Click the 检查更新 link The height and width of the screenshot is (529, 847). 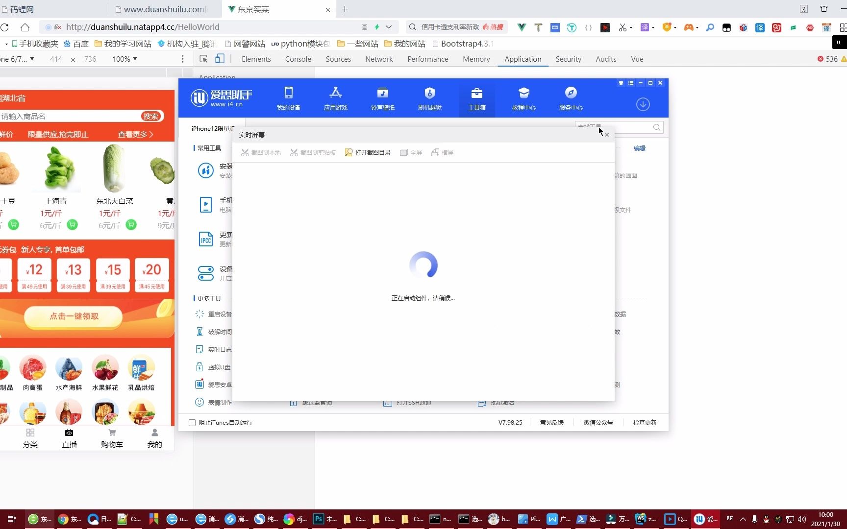coord(645,422)
